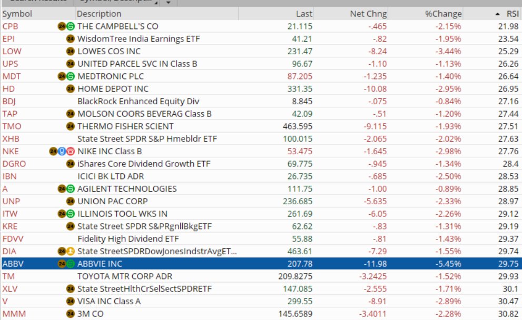Click the NKE last price 53.475
The image size is (522, 320).
click(x=300, y=152)
